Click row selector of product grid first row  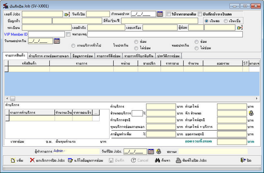coord(7,69)
